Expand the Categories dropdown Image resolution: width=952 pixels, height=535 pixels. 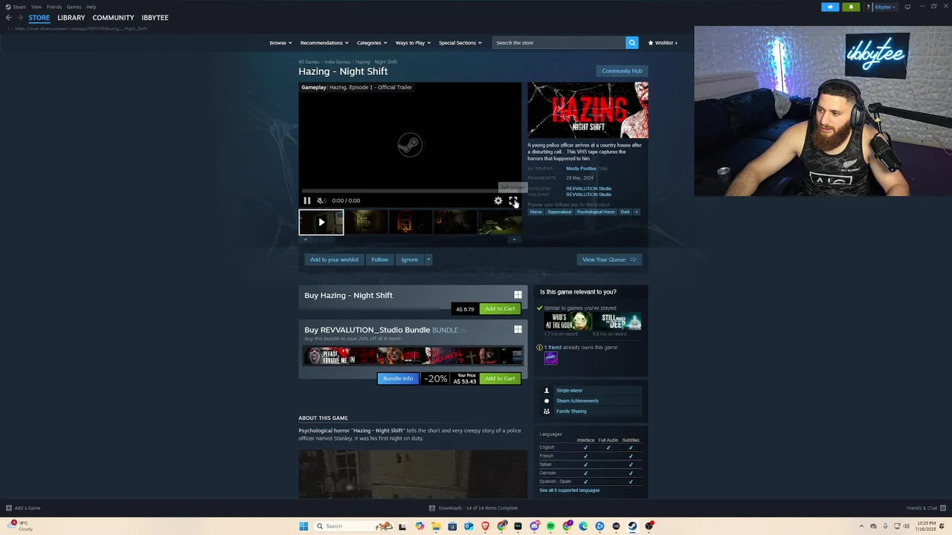click(x=372, y=42)
